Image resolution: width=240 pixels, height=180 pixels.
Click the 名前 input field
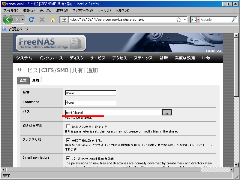pos(91,93)
